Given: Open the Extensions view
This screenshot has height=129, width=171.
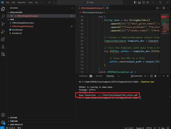Looking at the screenshot, I should click(3, 39).
